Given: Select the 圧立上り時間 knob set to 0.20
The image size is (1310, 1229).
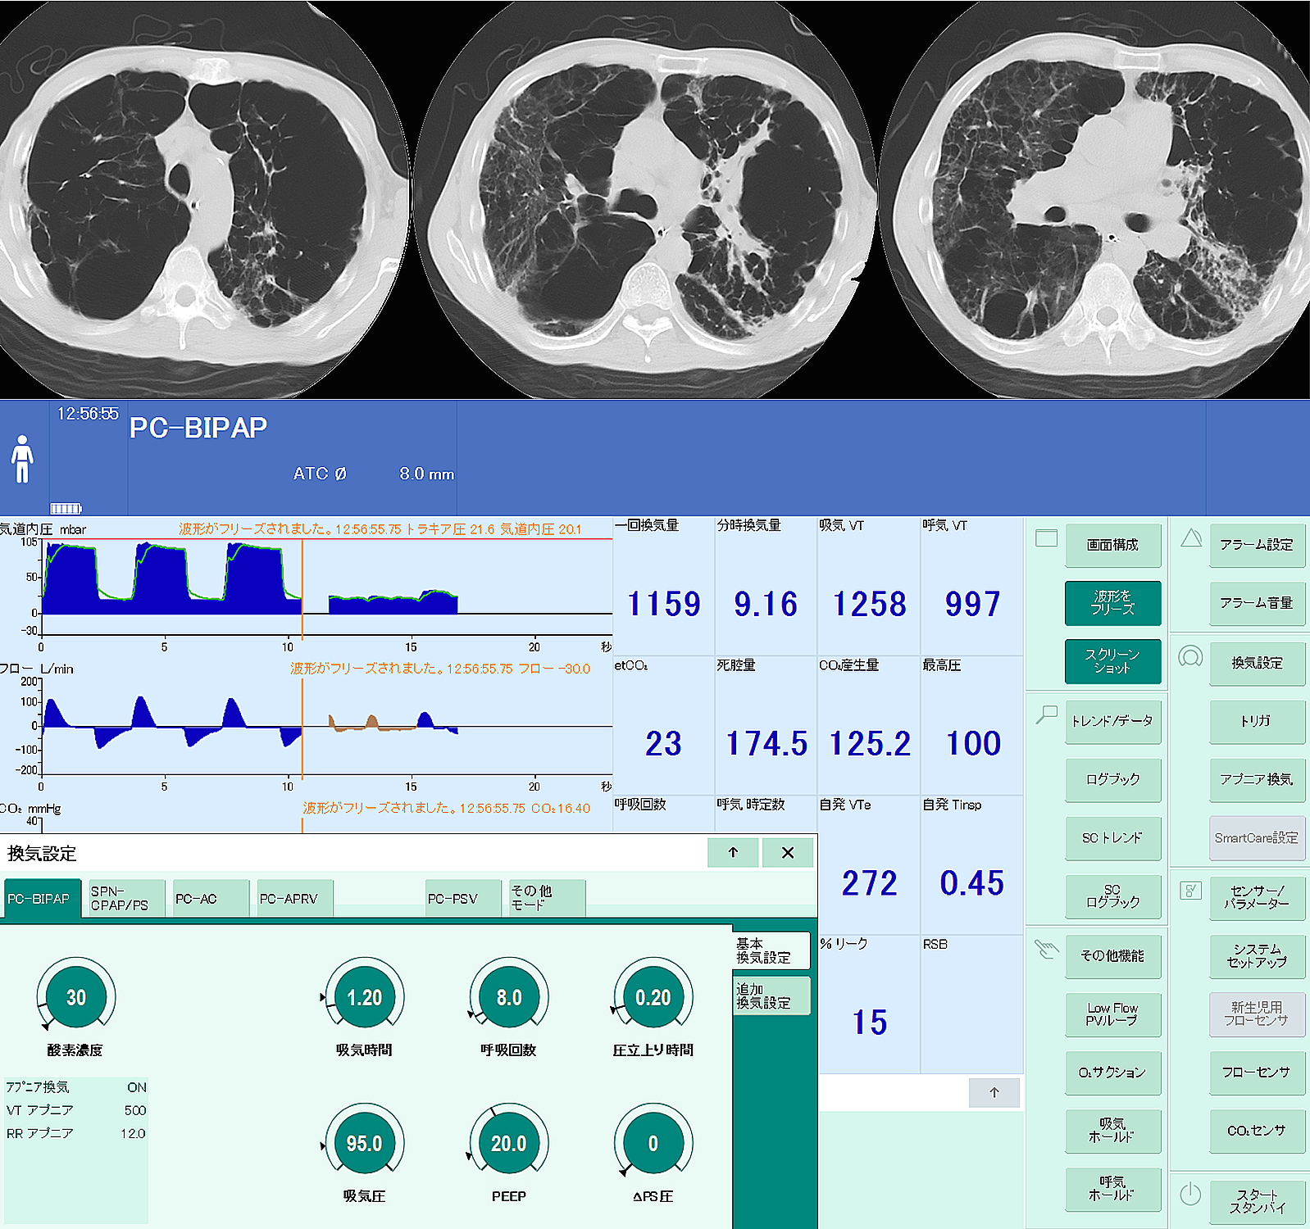Looking at the screenshot, I should (x=653, y=997).
